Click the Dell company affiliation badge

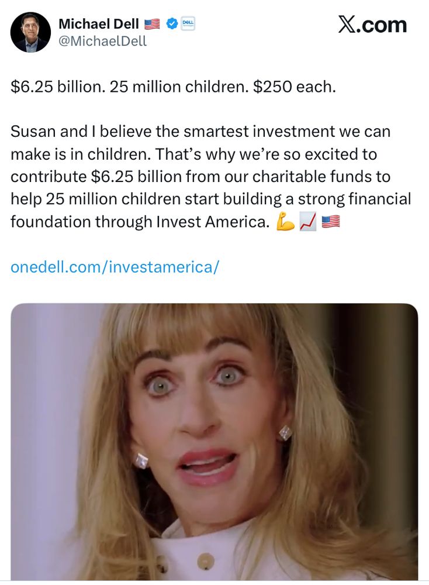[188, 24]
